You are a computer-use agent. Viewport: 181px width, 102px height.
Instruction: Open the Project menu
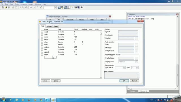pos(31,4)
